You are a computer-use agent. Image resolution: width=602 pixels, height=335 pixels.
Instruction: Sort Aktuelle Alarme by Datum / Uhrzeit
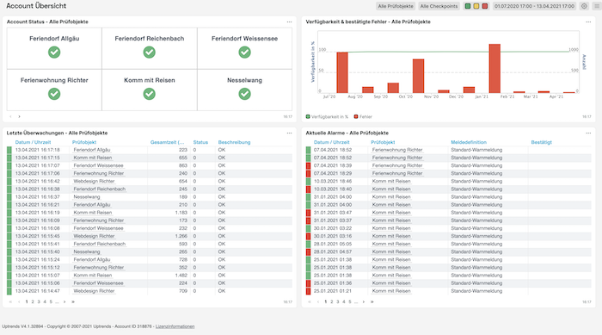click(332, 142)
